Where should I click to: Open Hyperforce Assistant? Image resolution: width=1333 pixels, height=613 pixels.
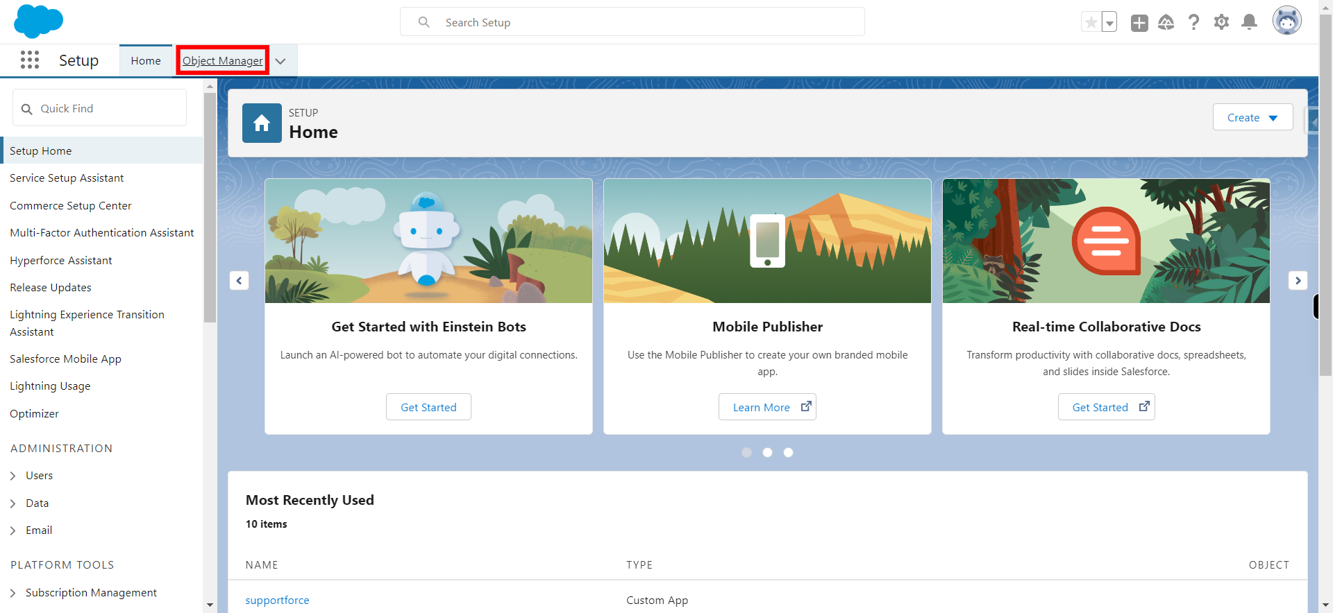60,261
